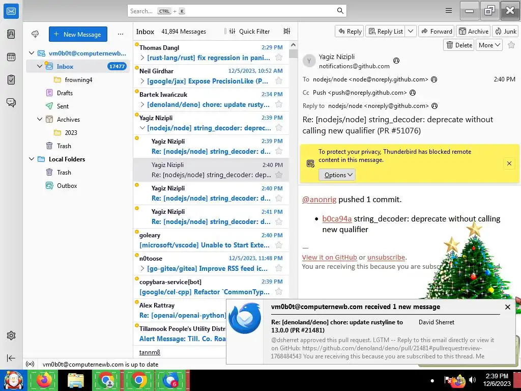The image size is (521, 391).
Task: Dismiss the remote content warning bar
Action: 509,163
